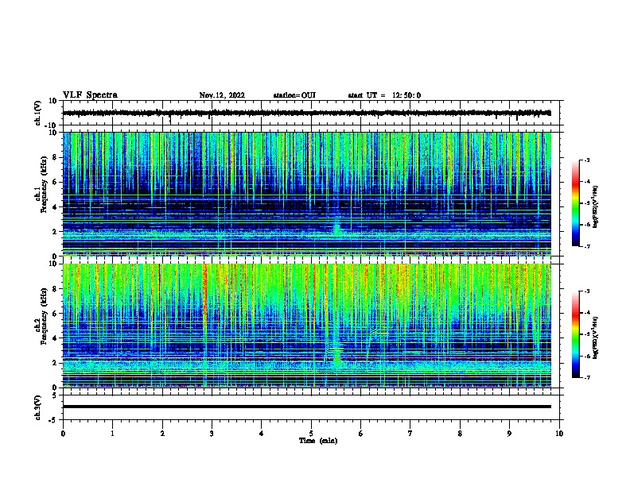Select the date text "Nov.12, 2022"
Image resolution: width=630 pixels, height=486 pixels.
click(222, 95)
